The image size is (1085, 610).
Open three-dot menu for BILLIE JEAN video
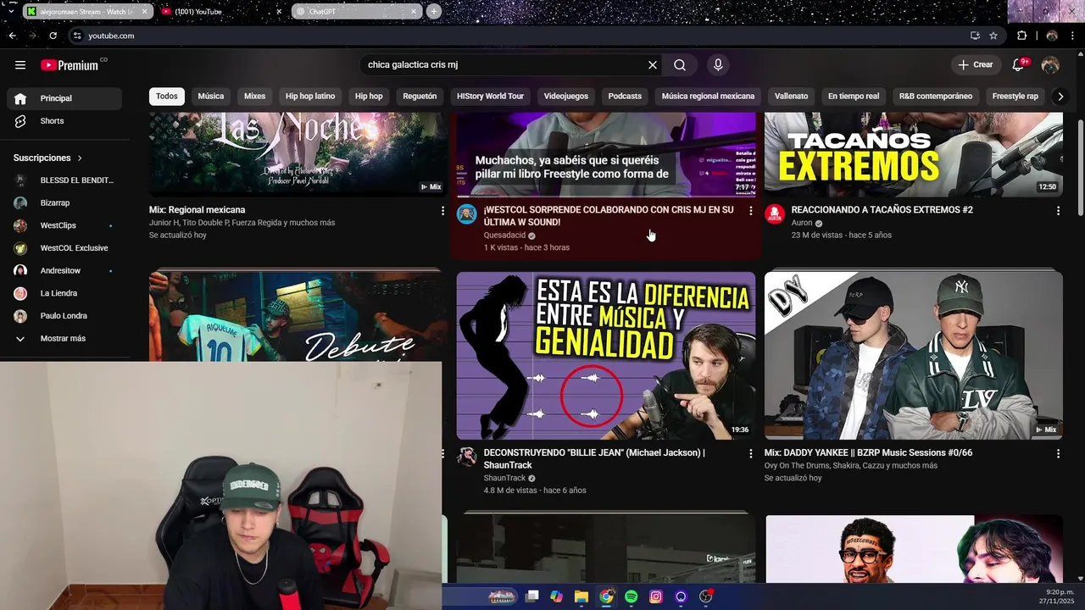click(750, 454)
